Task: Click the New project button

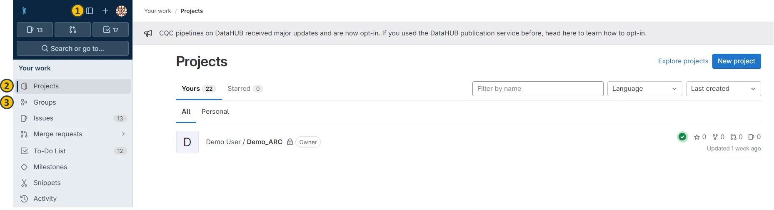Action: pyautogui.click(x=736, y=61)
